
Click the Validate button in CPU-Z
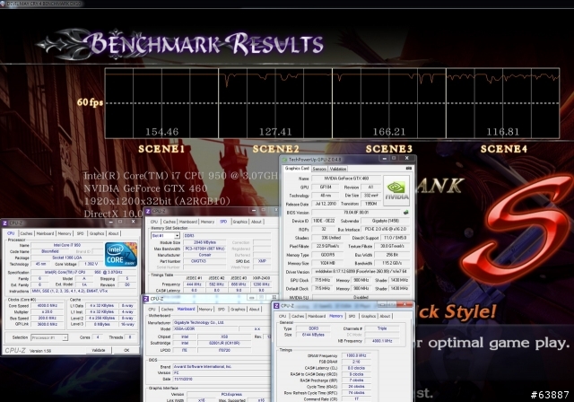pos(98,350)
